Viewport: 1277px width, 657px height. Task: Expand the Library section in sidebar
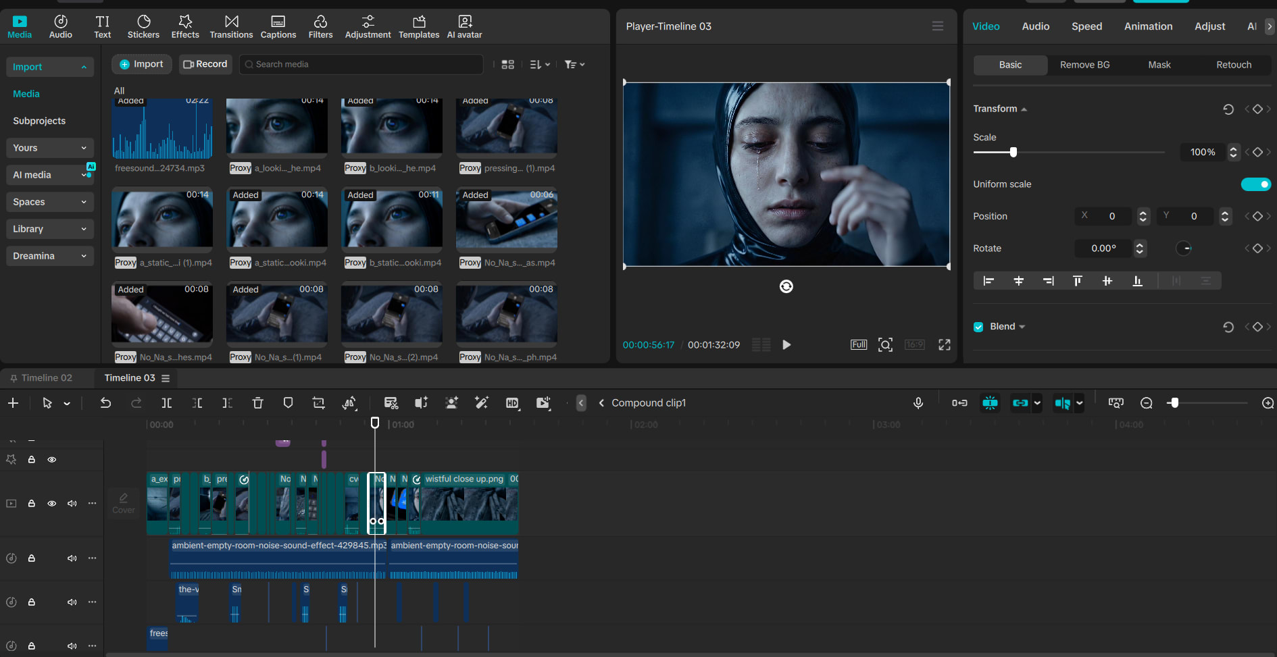click(50, 229)
